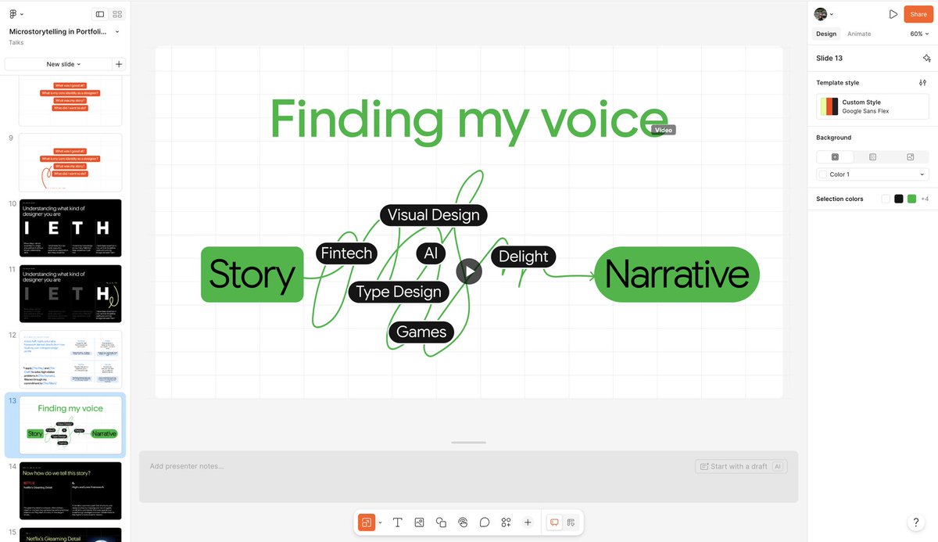Click the toolbar plus more button

[528, 522]
